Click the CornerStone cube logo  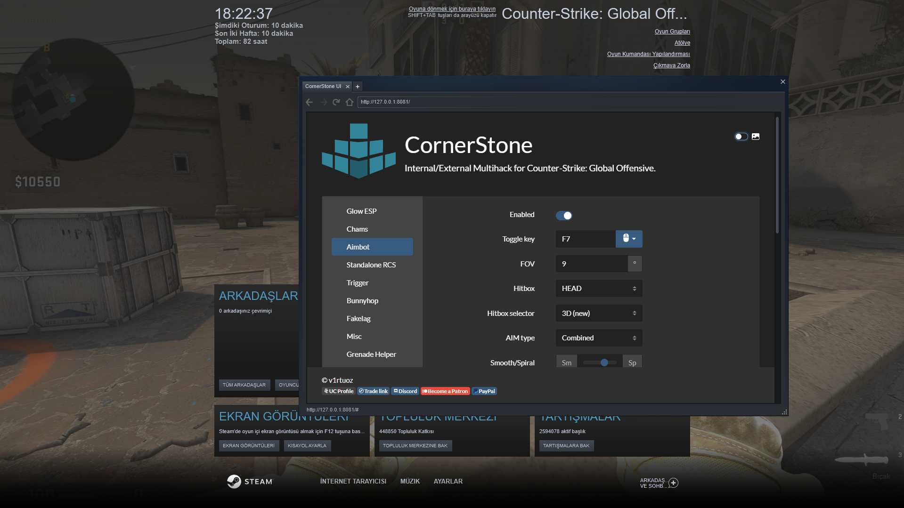[358, 151]
